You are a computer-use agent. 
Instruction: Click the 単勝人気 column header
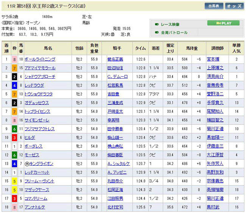coord(237,48)
